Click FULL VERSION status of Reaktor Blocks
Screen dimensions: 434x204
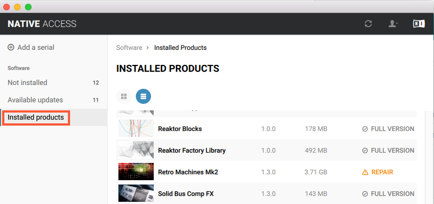393,129
